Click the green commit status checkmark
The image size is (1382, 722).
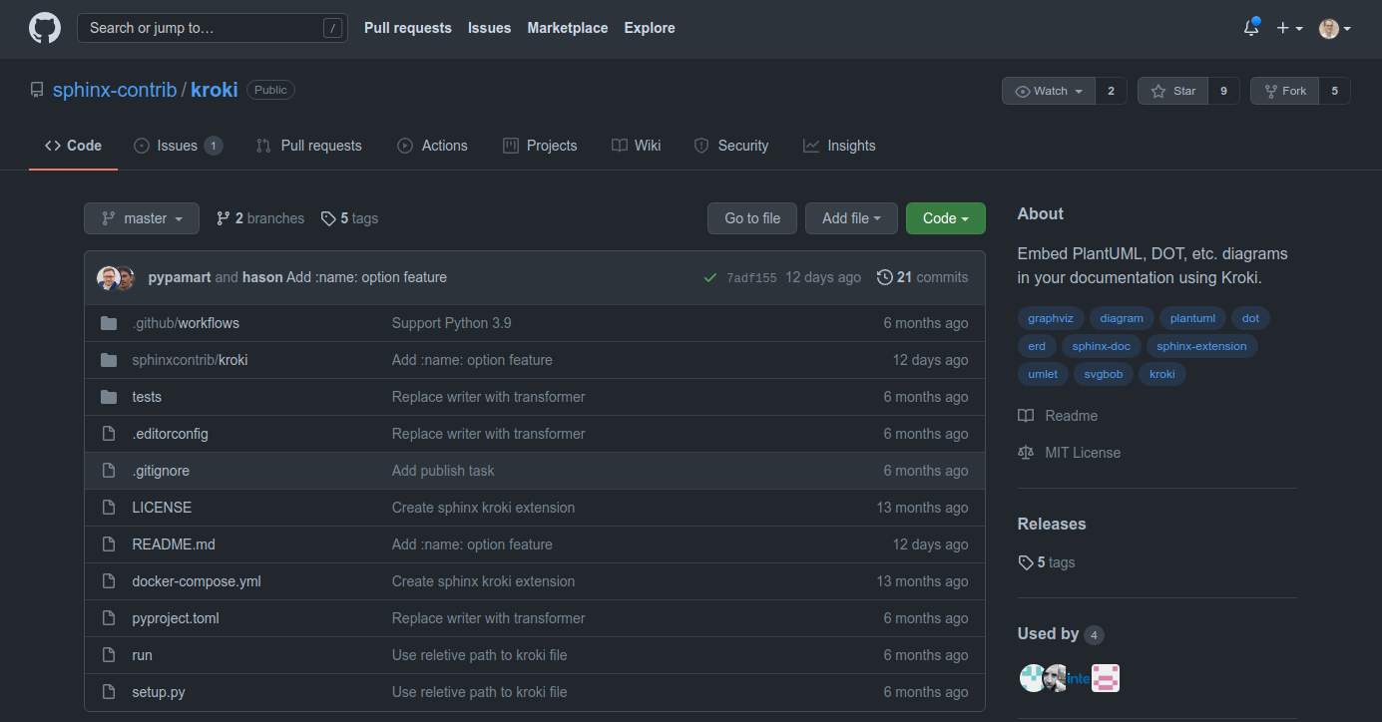(x=709, y=278)
